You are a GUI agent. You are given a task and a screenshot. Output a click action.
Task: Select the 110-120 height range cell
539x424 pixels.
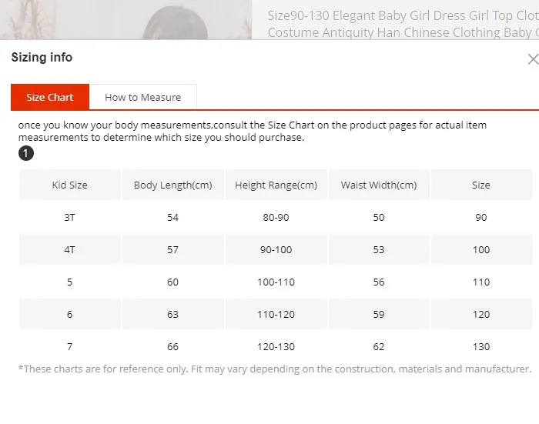pos(276,314)
